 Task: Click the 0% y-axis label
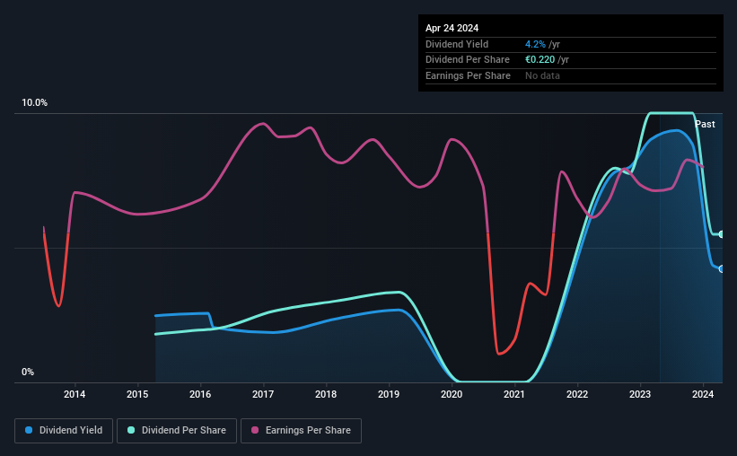[28, 372]
